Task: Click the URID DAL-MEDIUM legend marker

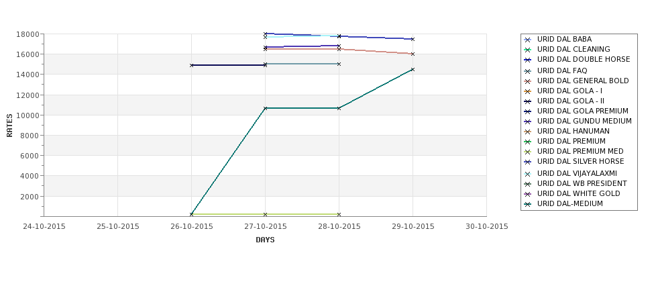Action: click(x=528, y=204)
